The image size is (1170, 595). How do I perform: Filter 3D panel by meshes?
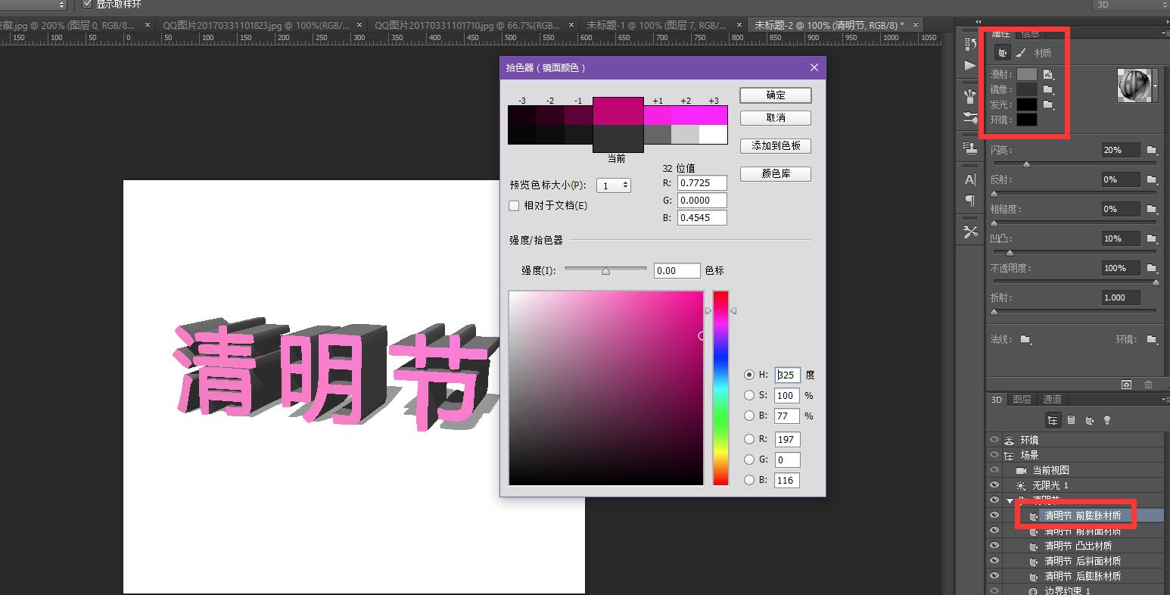click(1071, 420)
